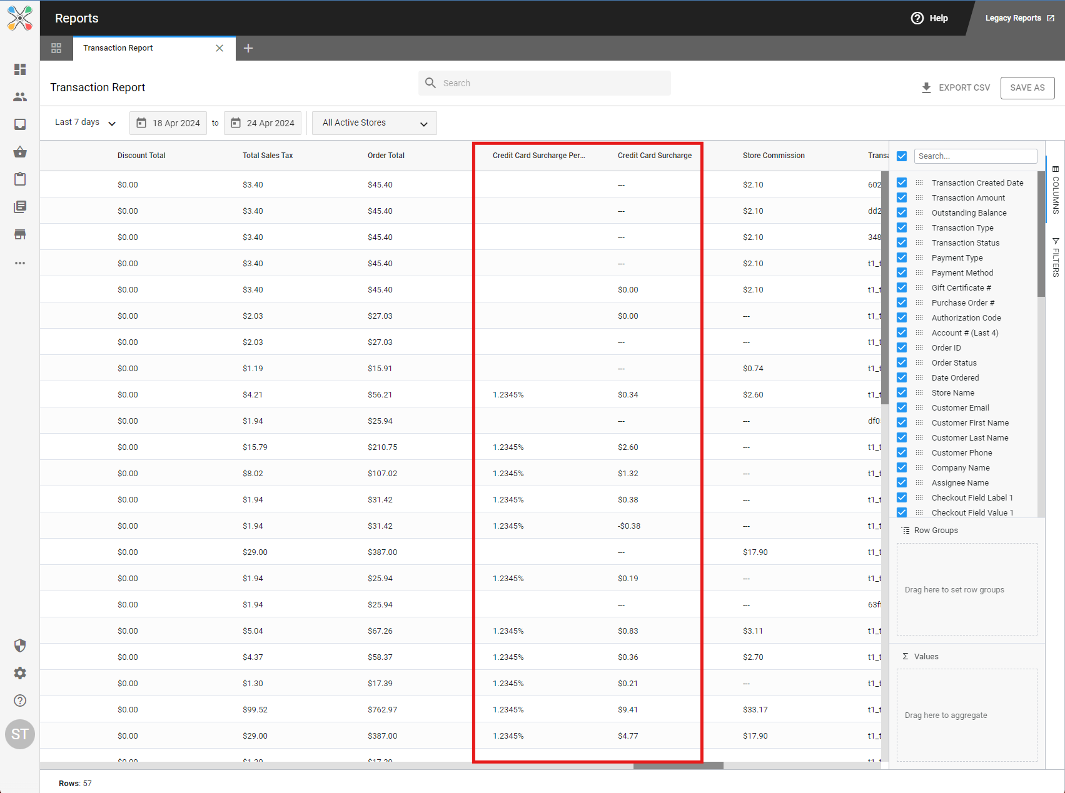Uncheck the Customer Email column checkbox

pyautogui.click(x=902, y=407)
